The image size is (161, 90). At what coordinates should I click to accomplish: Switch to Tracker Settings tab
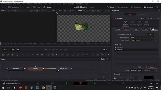point(147,23)
